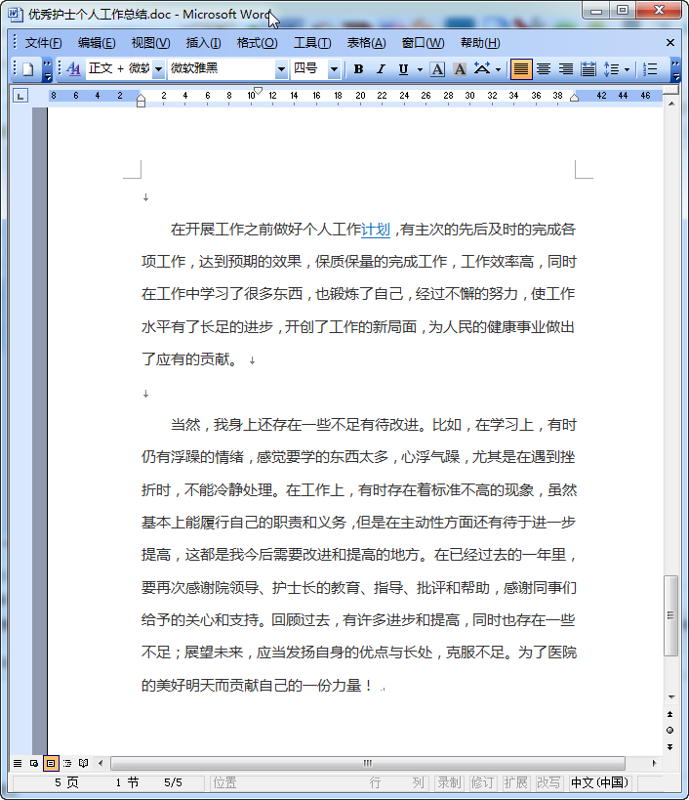689x800 pixels.
Task: Open the 编辑(E) menu
Action: (x=97, y=43)
